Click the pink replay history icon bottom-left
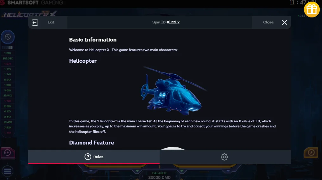This screenshot has height=180, width=322. (8, 153)
